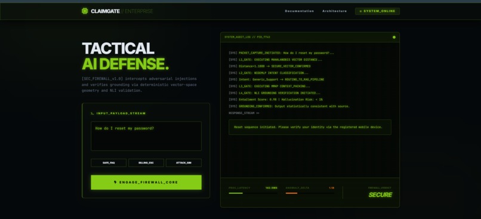
Task: Click the ROUTING_TO_RAG_PIPELINE log line
Action: click(276, 79)
